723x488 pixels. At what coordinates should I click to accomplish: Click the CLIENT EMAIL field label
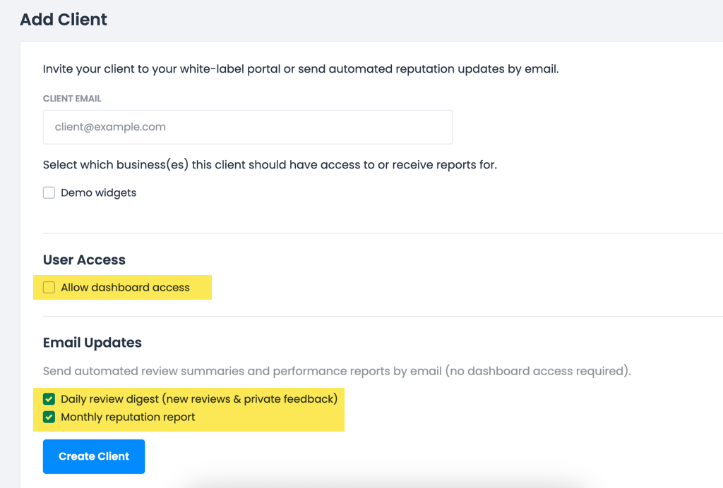71,99
